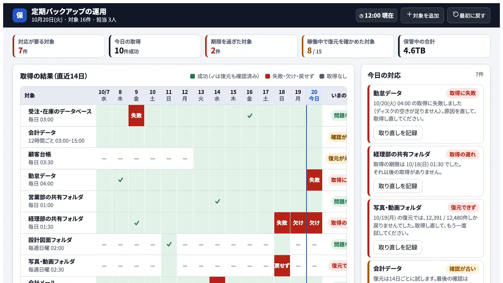Viewport: 503px width, 283px height.
Task: Select the 設計図面フォルダ row label
Action: (x=50, y=240)
